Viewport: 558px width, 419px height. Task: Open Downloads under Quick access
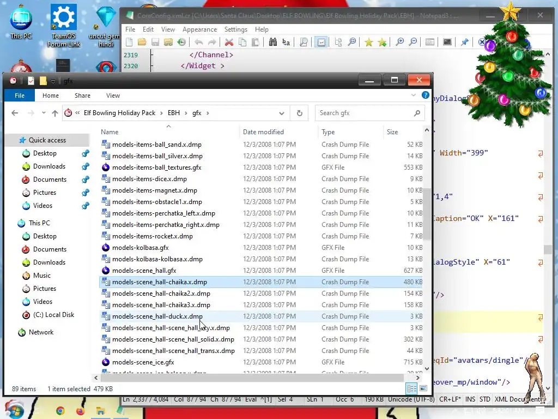[x=49, y=166]
